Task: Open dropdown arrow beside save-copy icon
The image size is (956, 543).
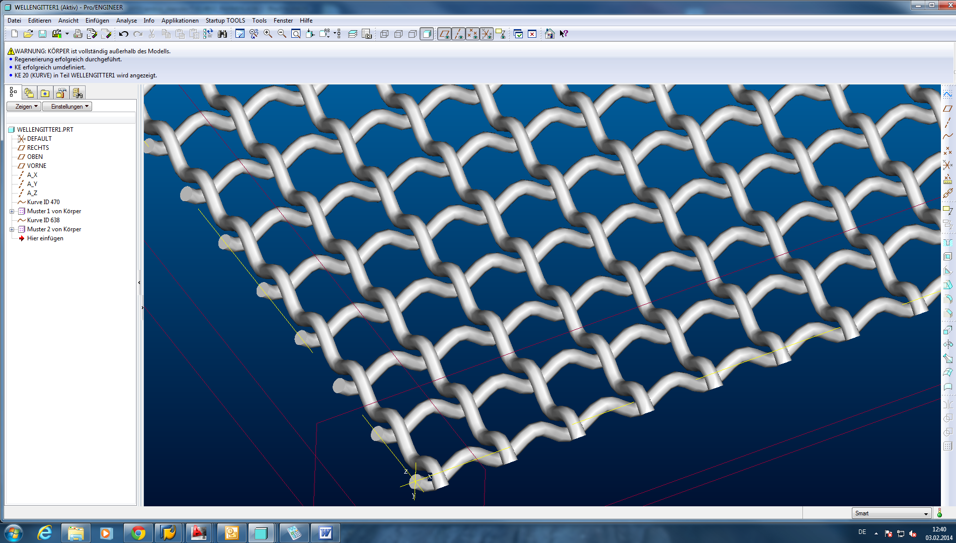Action: (67, 34)
